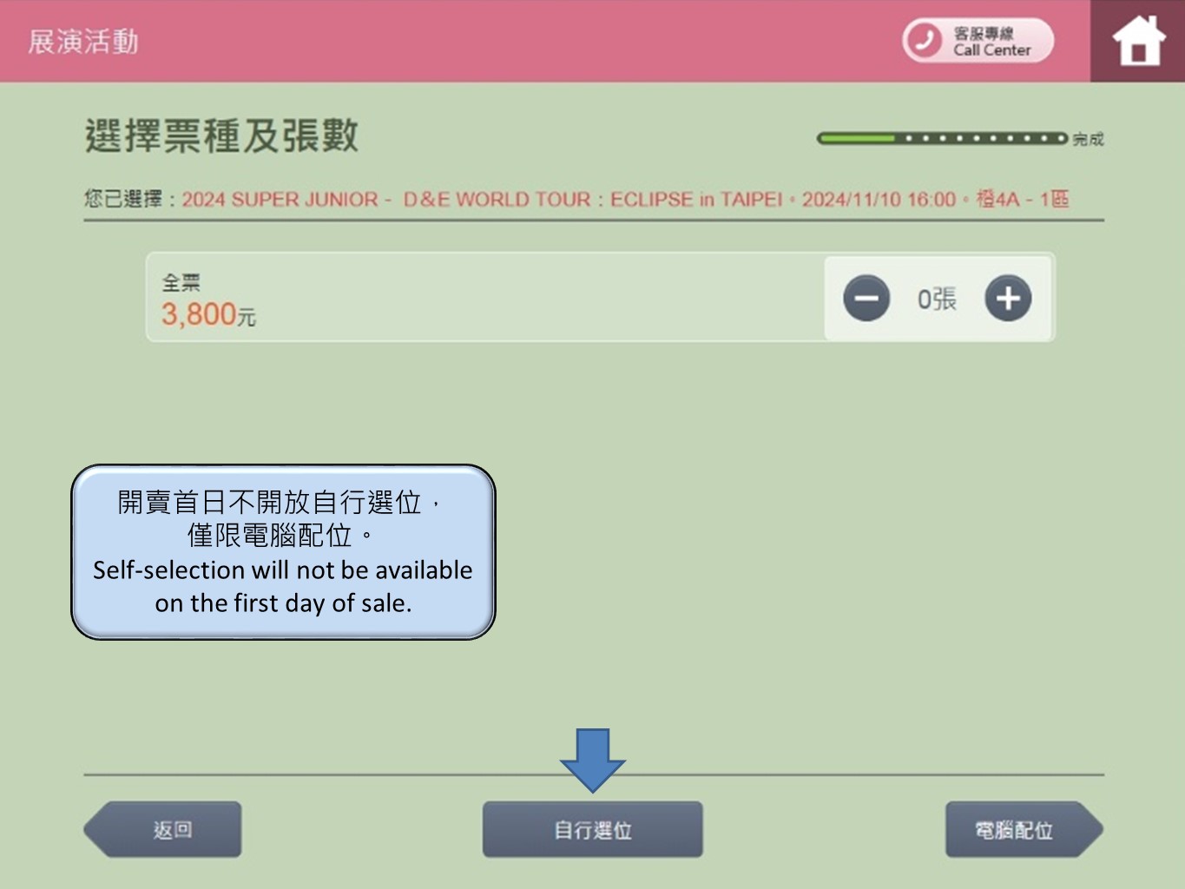Go to the home screen icon
The width and height of the screenshot is (1185, 889).
tap(1137, 41)
